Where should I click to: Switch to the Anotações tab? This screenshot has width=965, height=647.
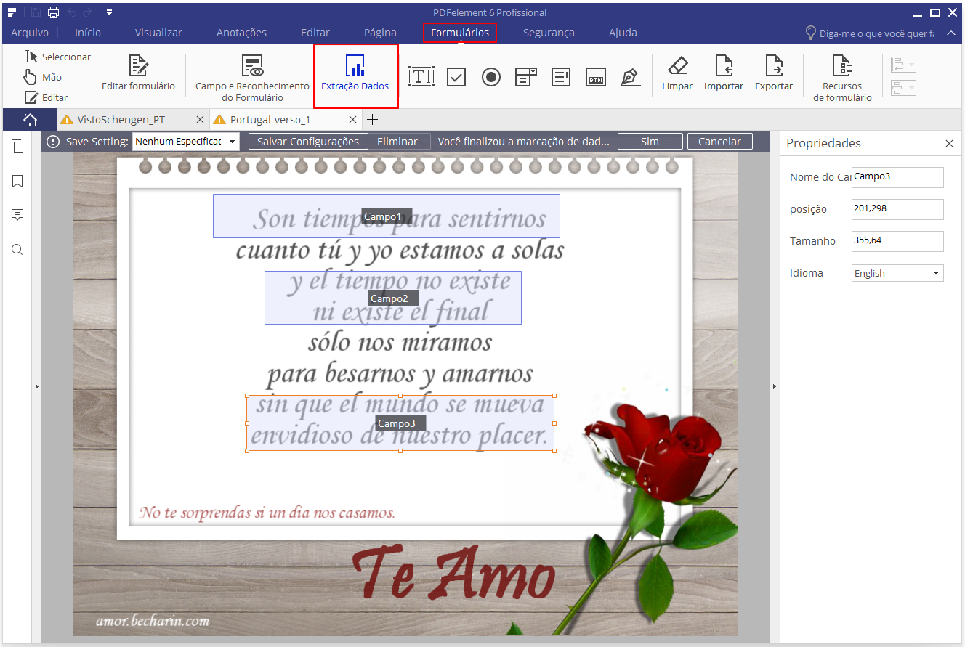click(241, 33)
